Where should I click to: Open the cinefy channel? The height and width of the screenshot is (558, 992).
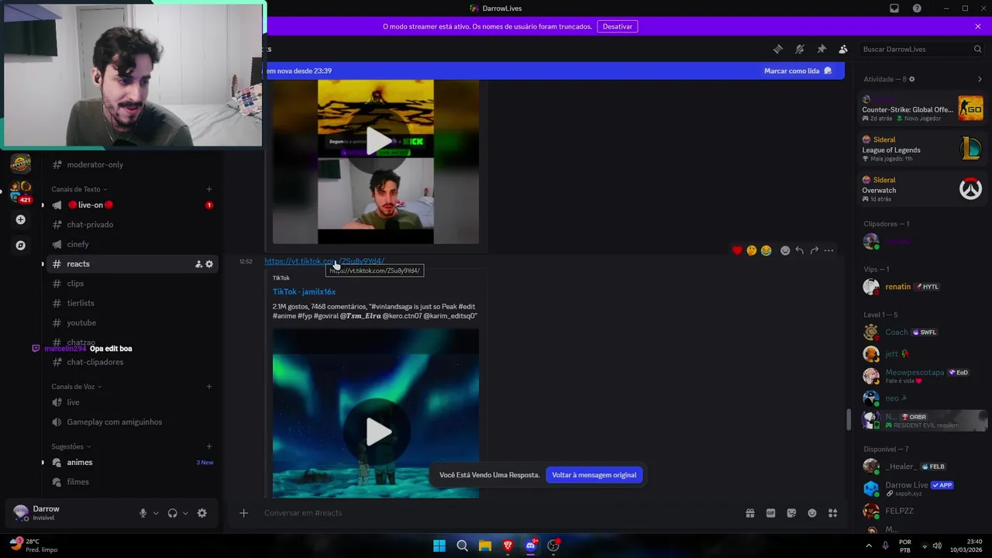(132, 244)
